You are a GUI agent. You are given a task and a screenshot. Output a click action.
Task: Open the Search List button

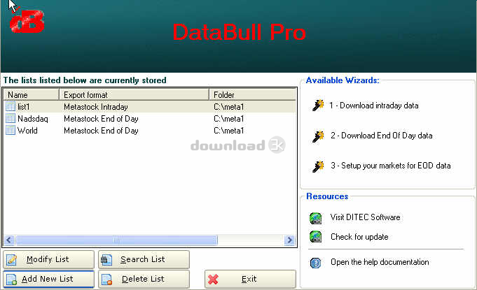click(144, 259)
